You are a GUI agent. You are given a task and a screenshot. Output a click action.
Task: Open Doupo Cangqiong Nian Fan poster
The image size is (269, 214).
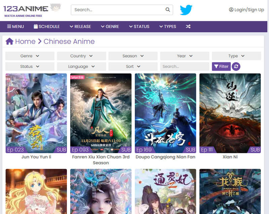click(x=165, y=113)
